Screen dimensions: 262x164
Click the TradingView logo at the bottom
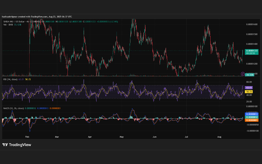point(17,145)
